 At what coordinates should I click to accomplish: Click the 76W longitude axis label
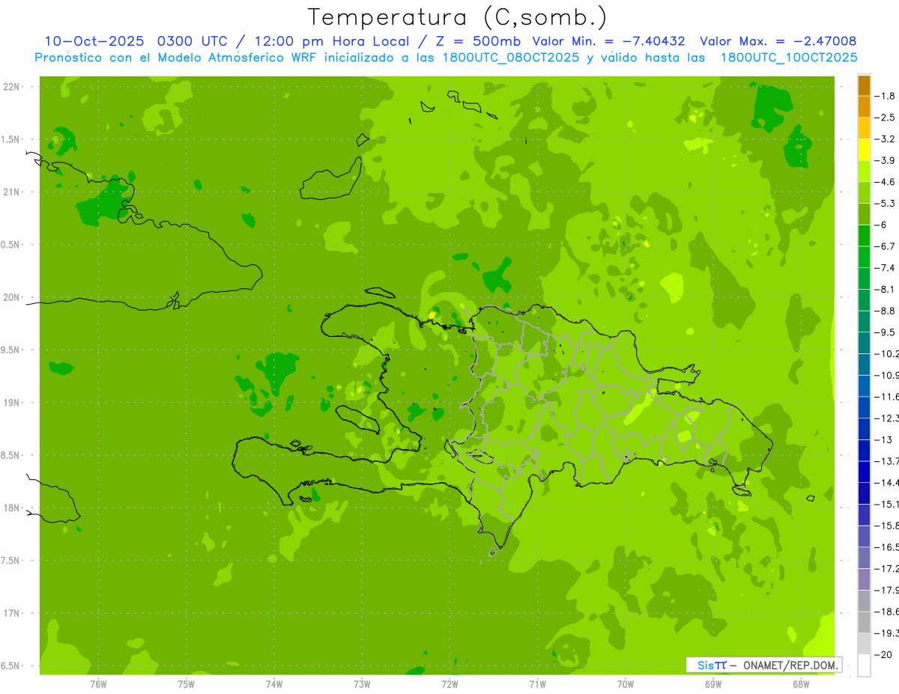(98, 684)
